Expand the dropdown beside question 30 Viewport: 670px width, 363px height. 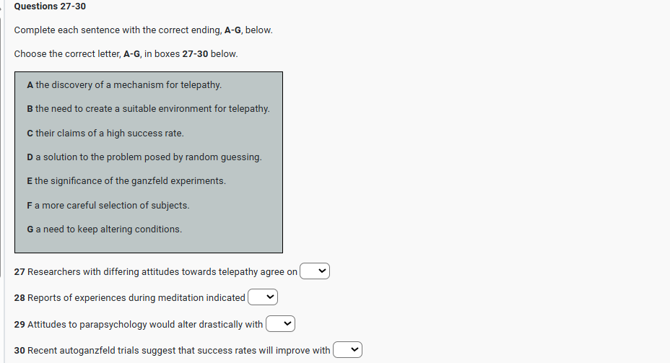[347, 350]
